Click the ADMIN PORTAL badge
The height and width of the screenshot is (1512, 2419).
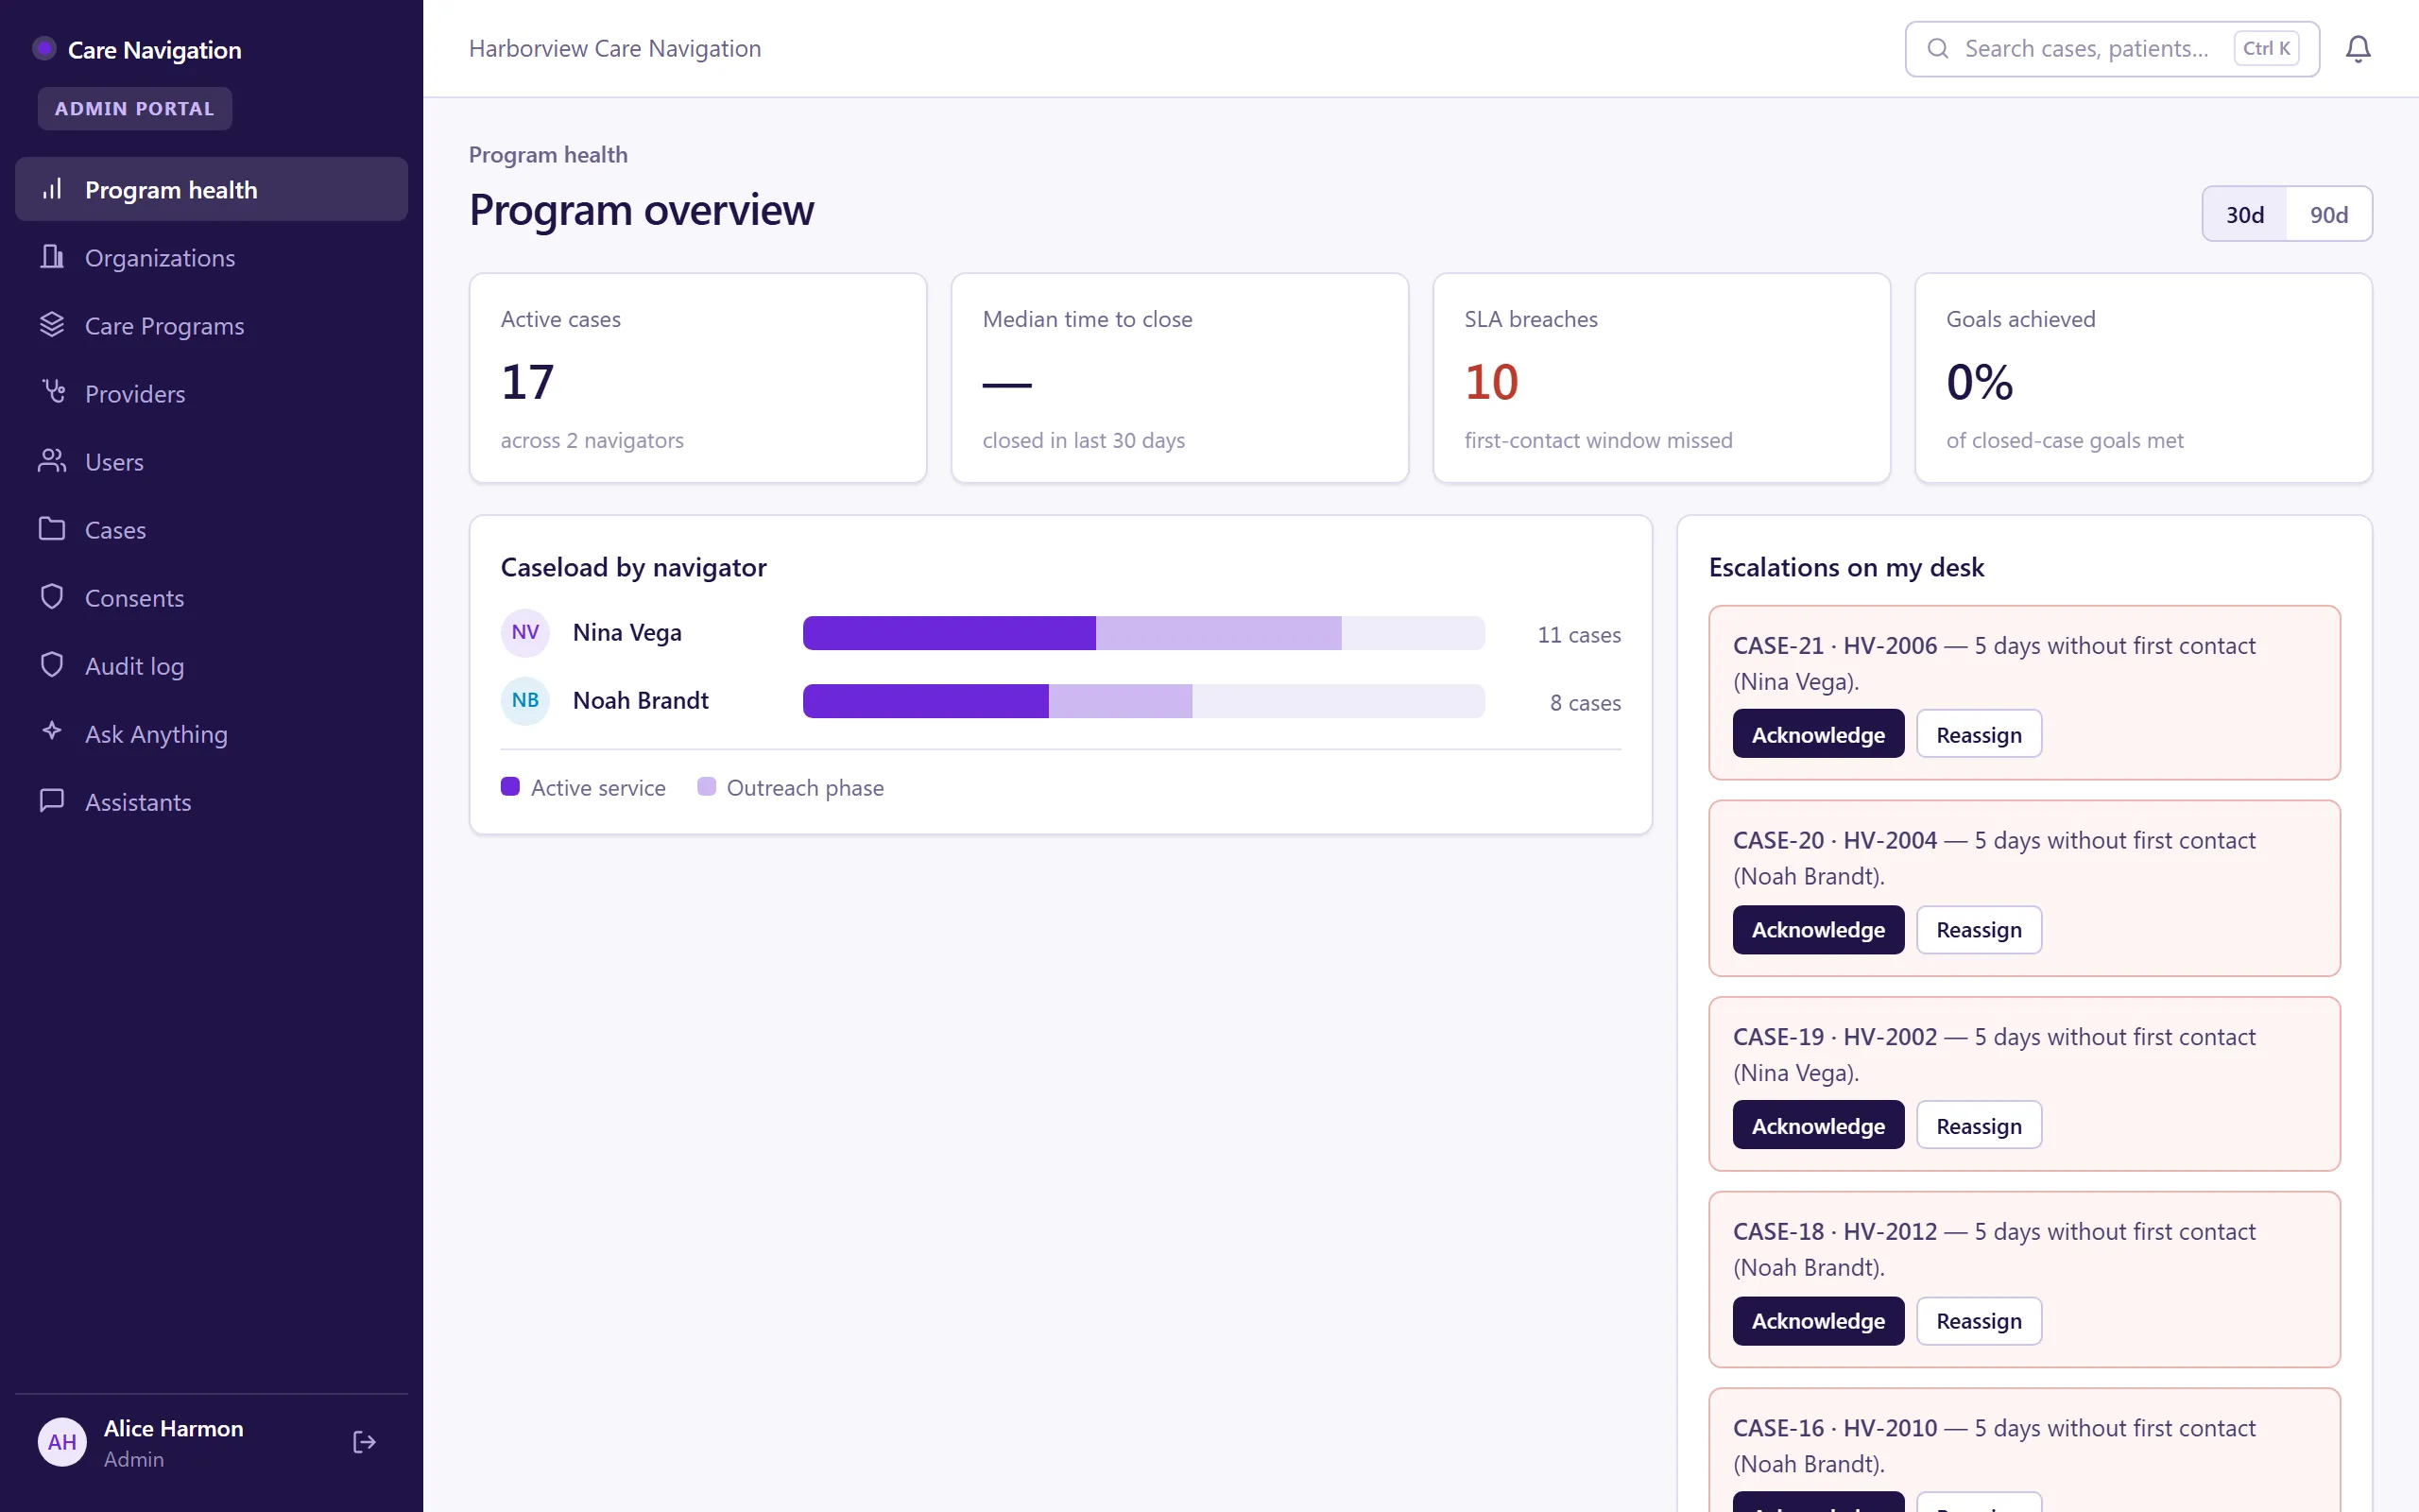(135, 108)
